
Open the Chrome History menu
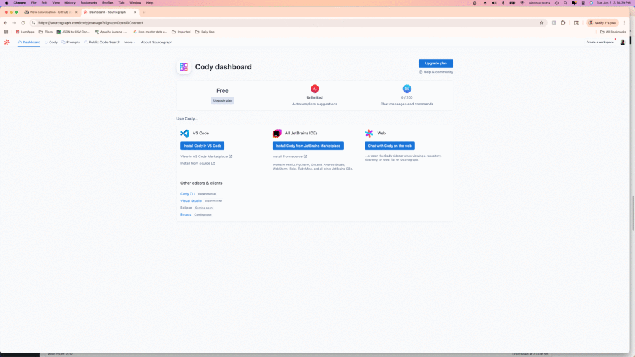(x=69, y=3)
